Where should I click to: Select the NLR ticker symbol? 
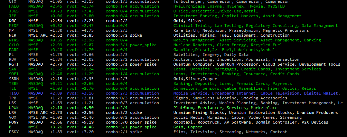(12, 35)
